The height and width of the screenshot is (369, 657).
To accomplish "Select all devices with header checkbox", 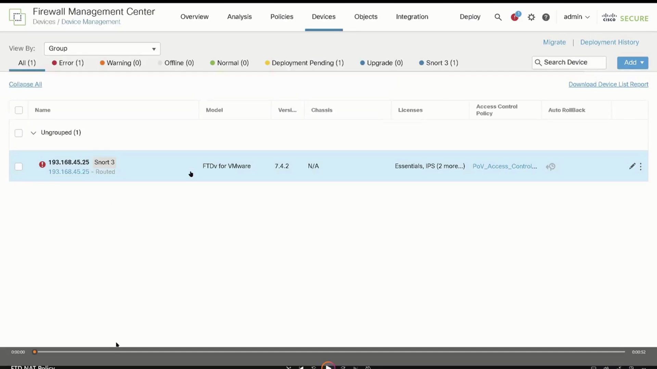I will 19,110.
